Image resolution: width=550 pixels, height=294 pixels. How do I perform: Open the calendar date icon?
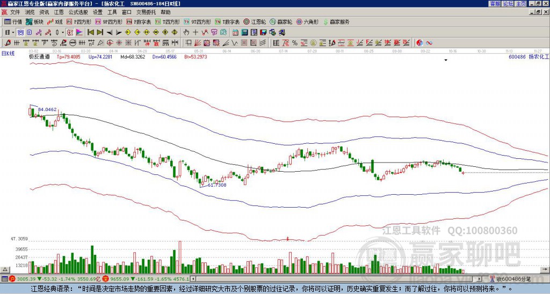pos(235,32)
